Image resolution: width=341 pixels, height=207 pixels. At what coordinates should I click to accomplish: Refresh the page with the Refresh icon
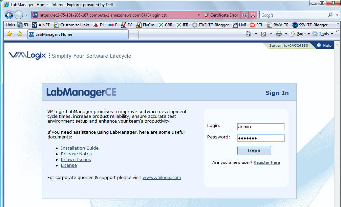244,15
